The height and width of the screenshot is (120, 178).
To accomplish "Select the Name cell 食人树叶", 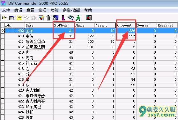I will coord(39,90).
